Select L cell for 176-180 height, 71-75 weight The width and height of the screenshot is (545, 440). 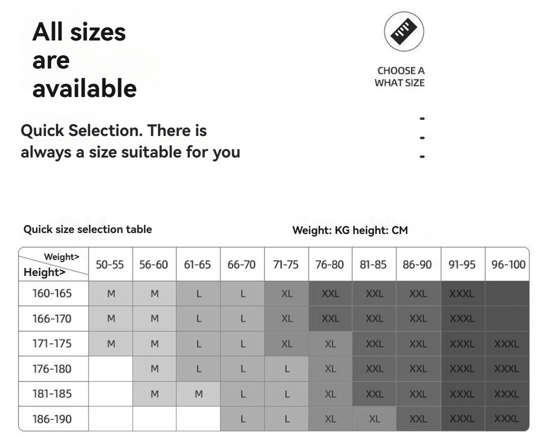coord(287,368)
